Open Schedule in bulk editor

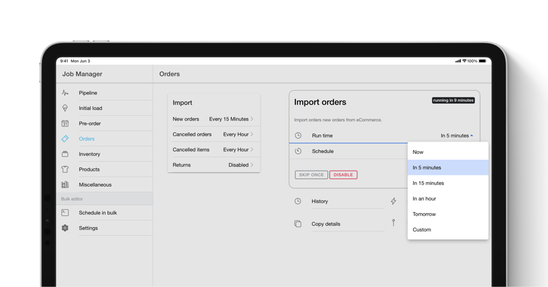tap(97, 213)
